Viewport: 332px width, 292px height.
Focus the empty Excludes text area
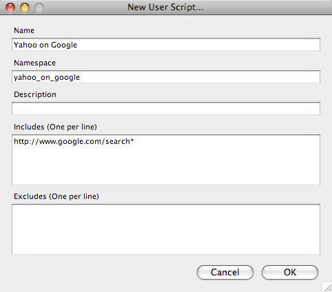(166, 229)
